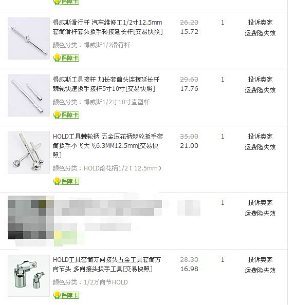This screenshot has width=296, height=305.
Task: Click 投诉卖家 for the 得威斯滑行杆 order
Action: click(260, 23)
